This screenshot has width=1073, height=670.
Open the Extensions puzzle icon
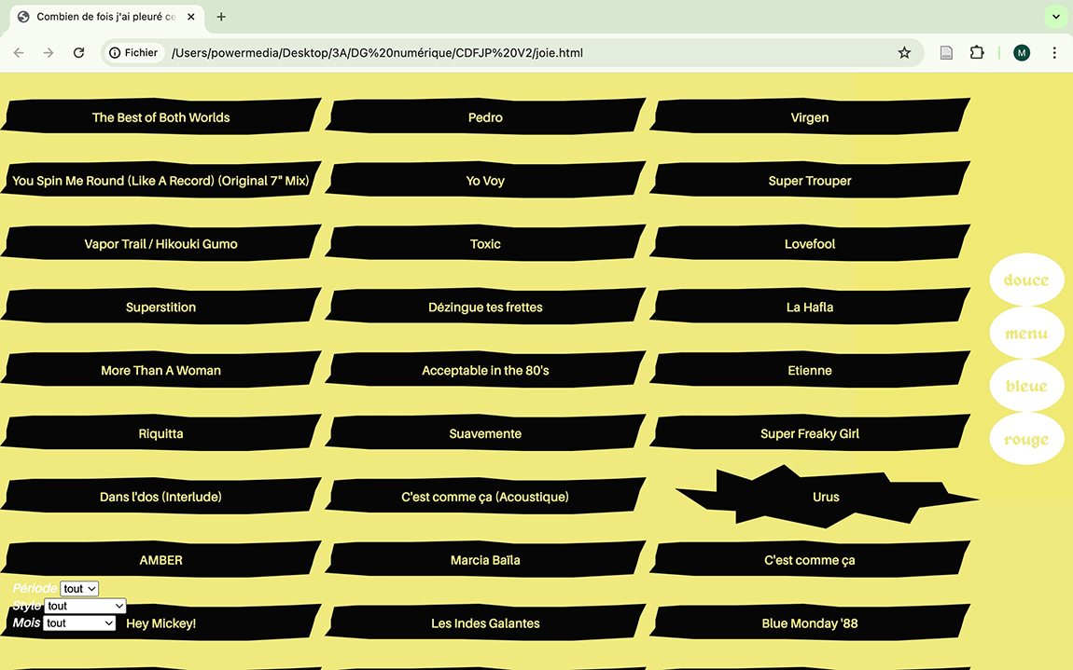coord(977,52)
